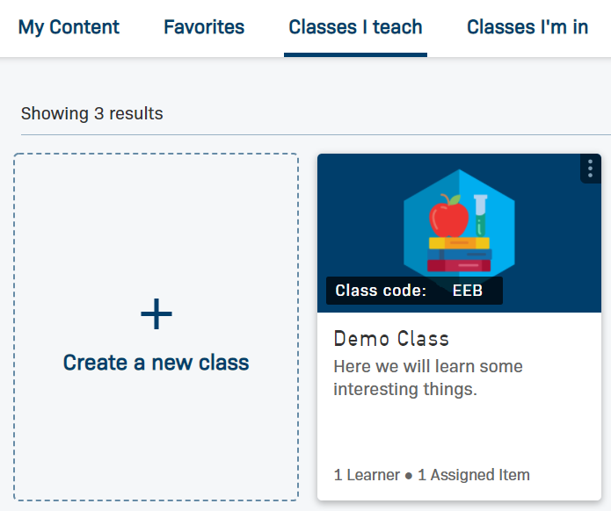Open the Demo Class title link
This screenshot has width=611, height=511.
391,339
